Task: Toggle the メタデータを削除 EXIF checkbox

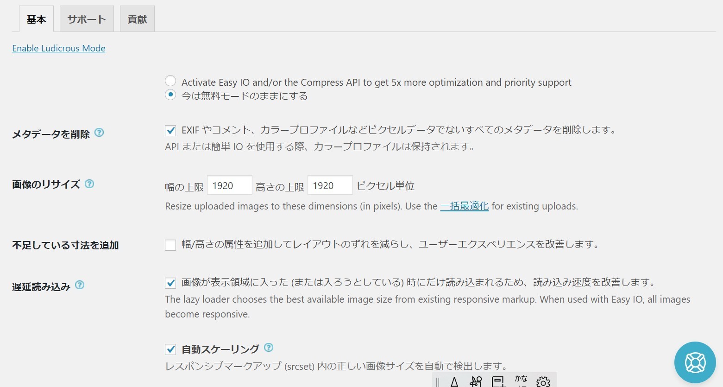Action: (170, 130)
